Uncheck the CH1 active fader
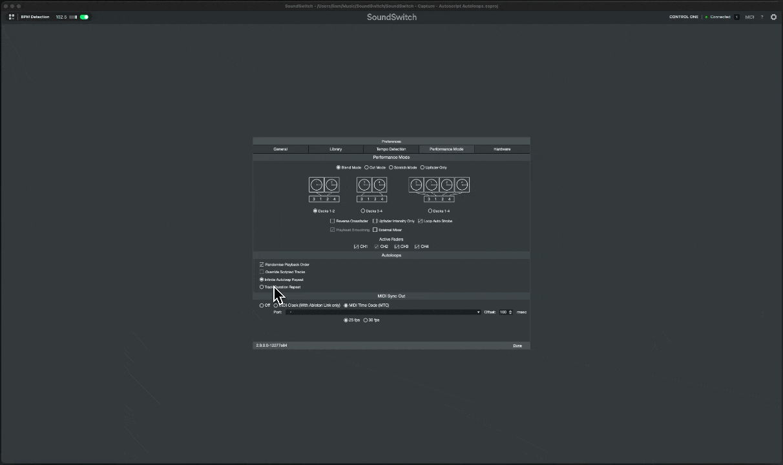The image size is (783, 465). click(356, 247)
